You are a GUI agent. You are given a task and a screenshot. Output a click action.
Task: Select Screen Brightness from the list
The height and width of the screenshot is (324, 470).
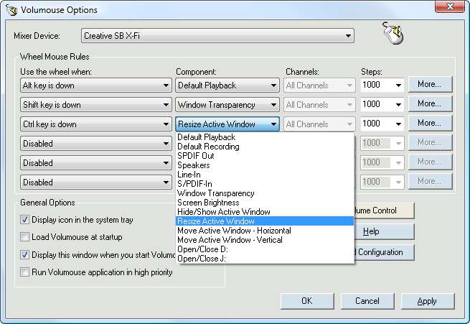209,203
